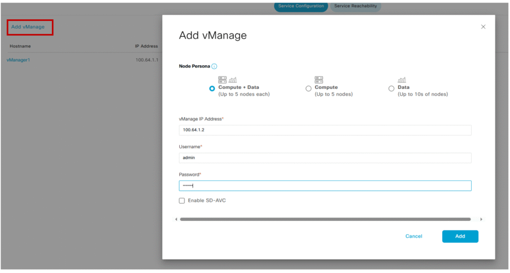
Task: Focus the vManage IP Address field
Action: pyautogui.click(x=325, y=130)
